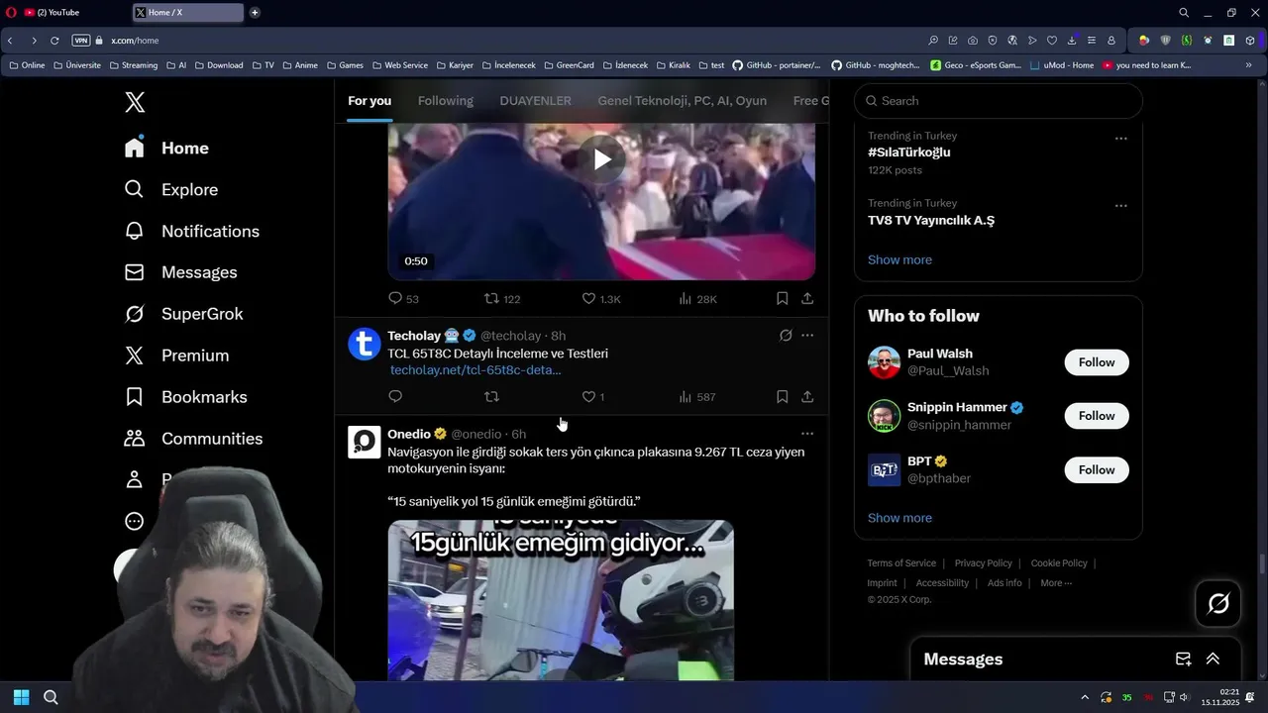Open the Onedio motorcycle video thumbnail
Screen dimensions: 1268x713
tap(561, 600)
